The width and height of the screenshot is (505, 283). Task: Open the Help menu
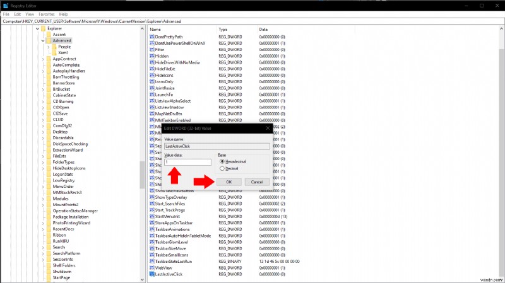click(x=64, y=14)
